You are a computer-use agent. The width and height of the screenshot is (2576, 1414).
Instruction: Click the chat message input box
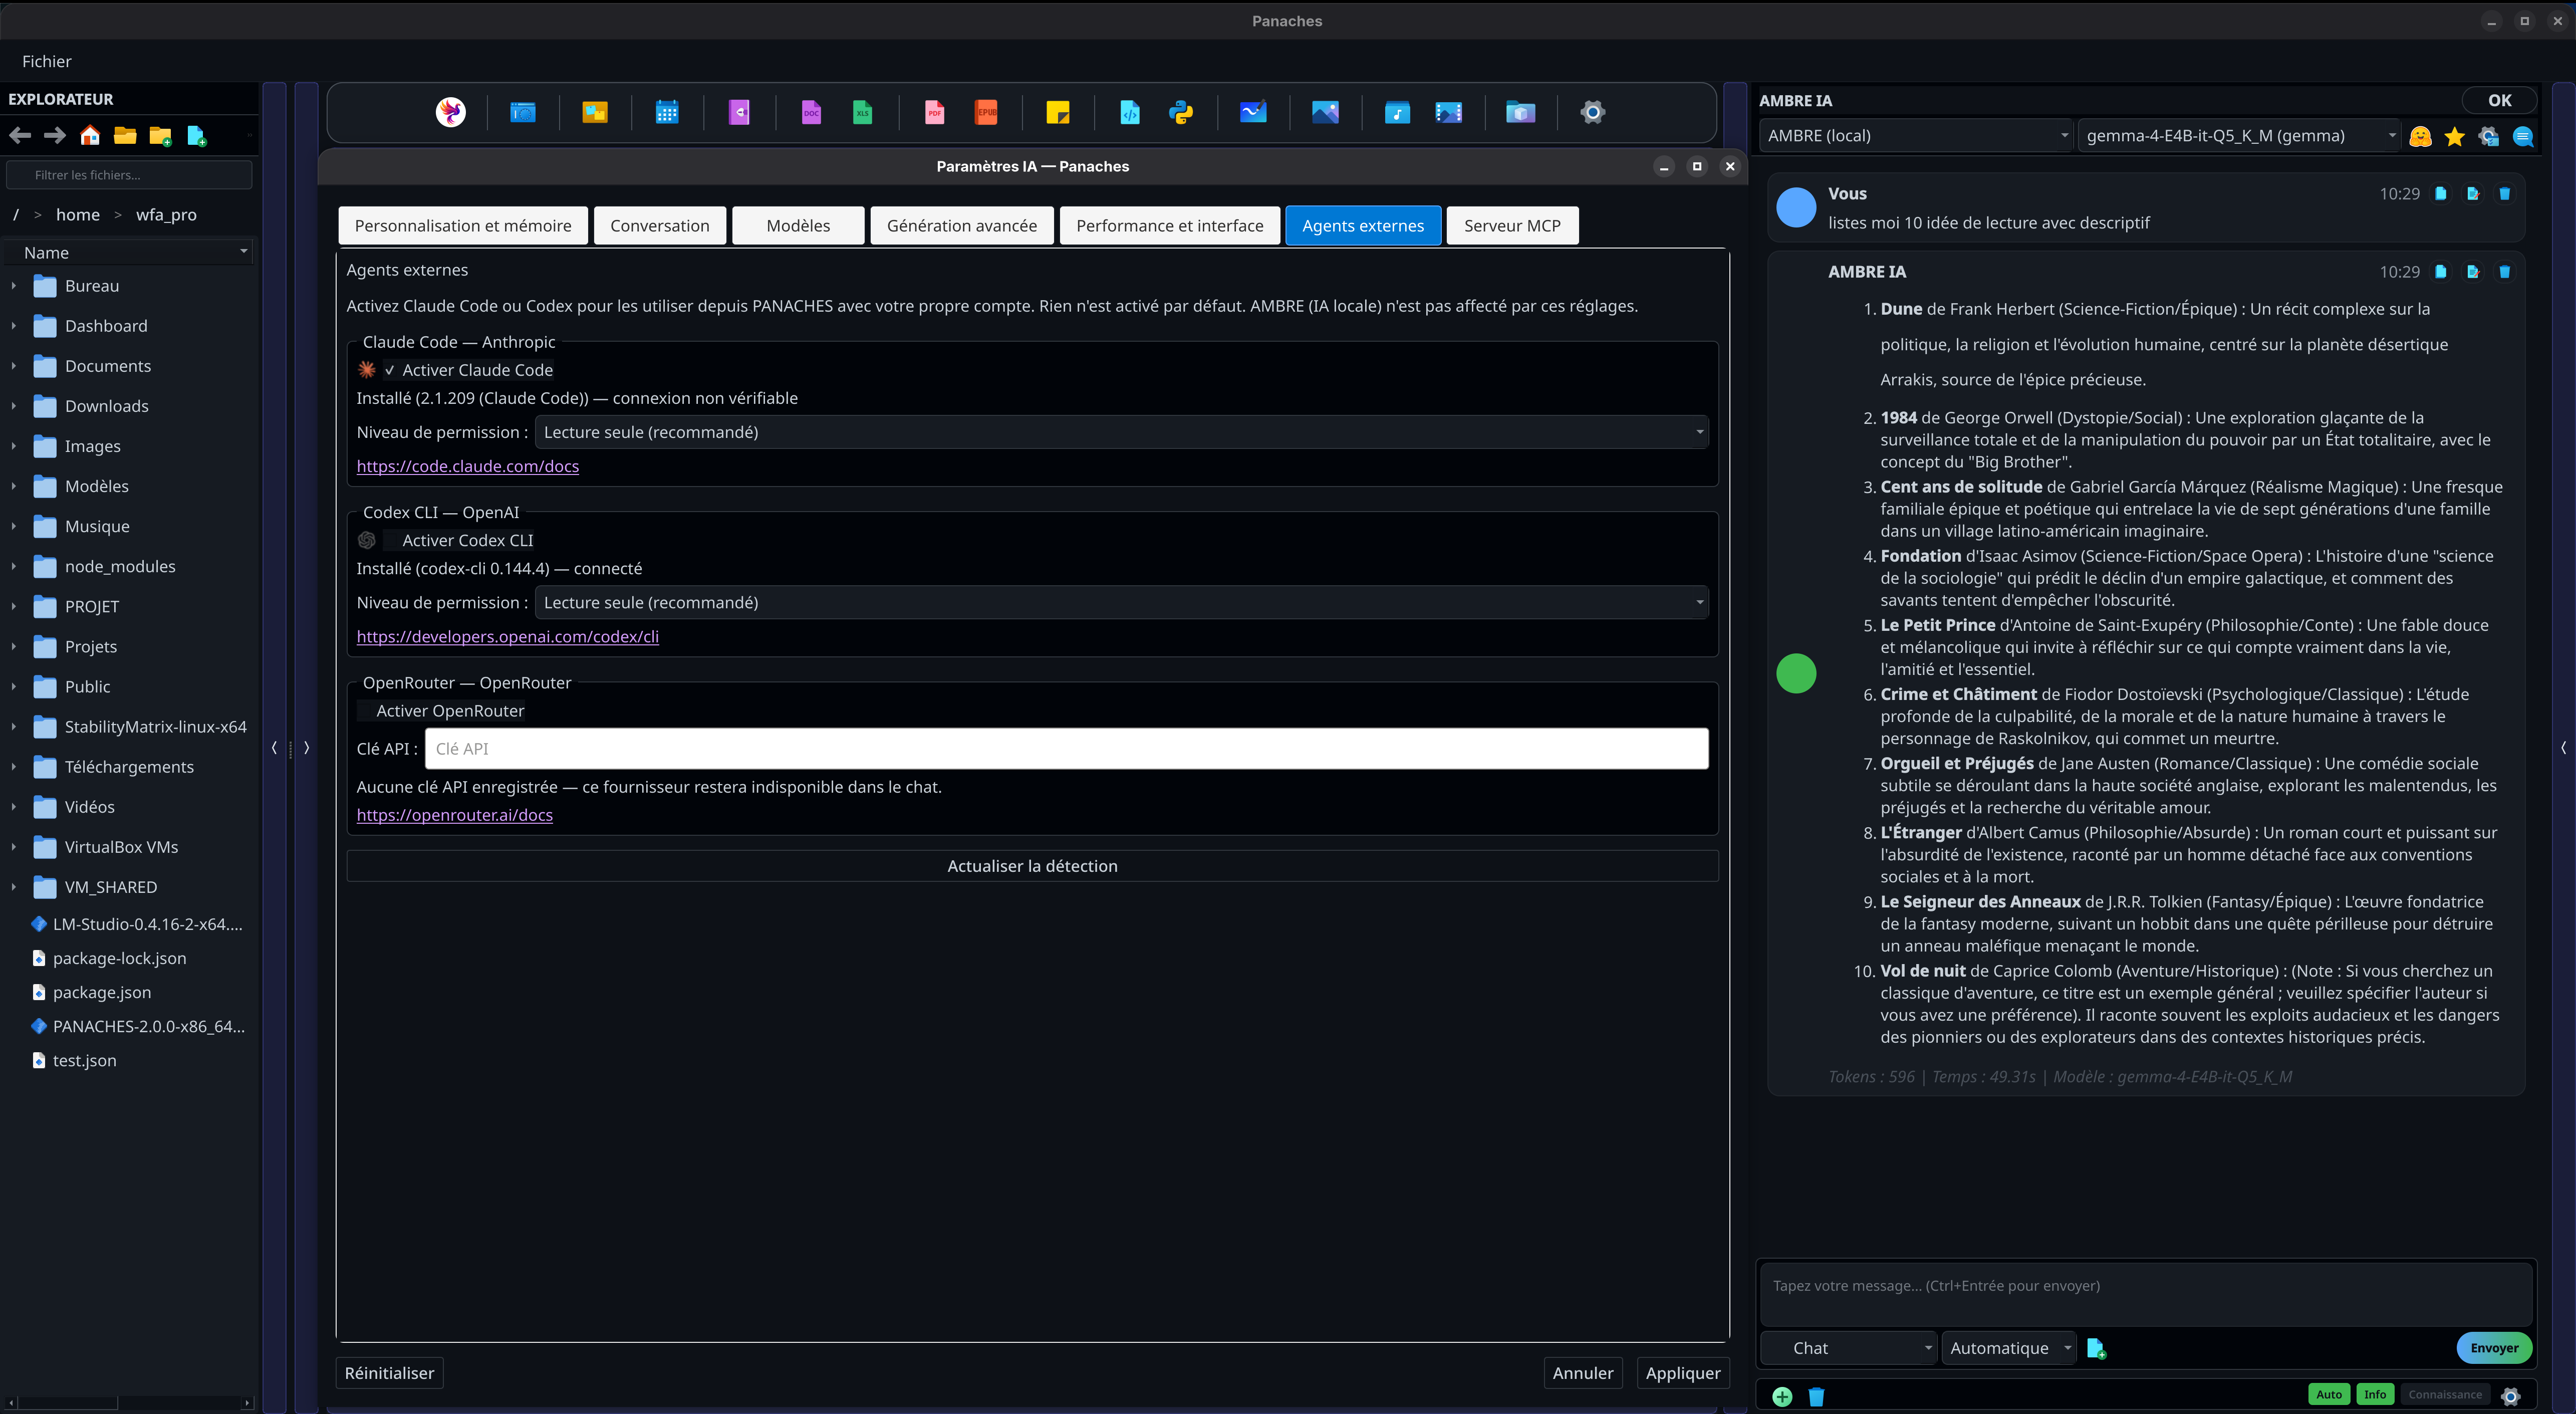[x=2146, y=1295]
